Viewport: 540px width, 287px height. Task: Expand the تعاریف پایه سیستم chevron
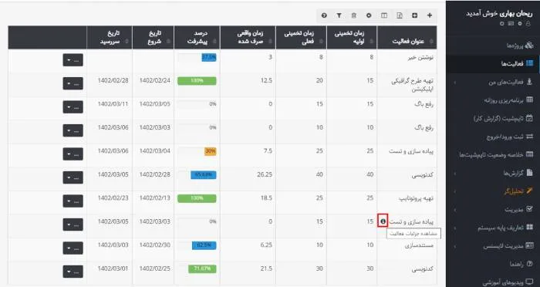455,228
